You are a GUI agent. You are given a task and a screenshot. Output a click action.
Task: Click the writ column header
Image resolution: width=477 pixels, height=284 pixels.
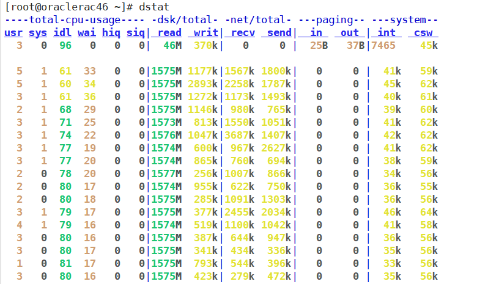(203, 32)
